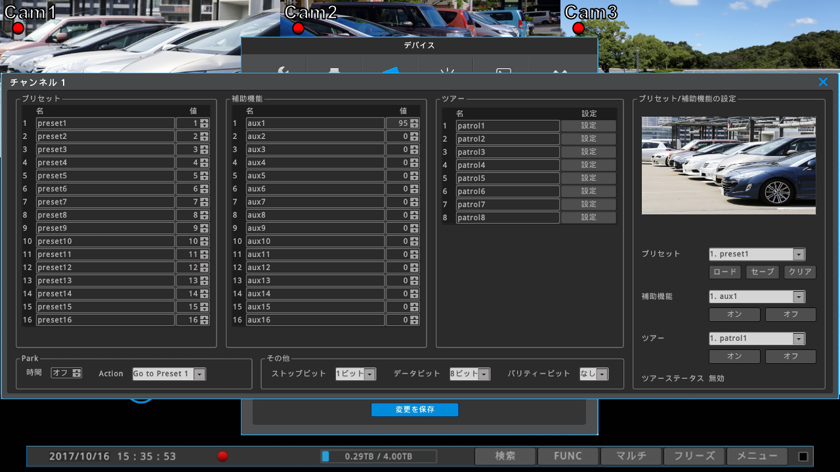Click 設定 button for patrol2
This screenshot has height=472, width=840.
tap(589, 139)
